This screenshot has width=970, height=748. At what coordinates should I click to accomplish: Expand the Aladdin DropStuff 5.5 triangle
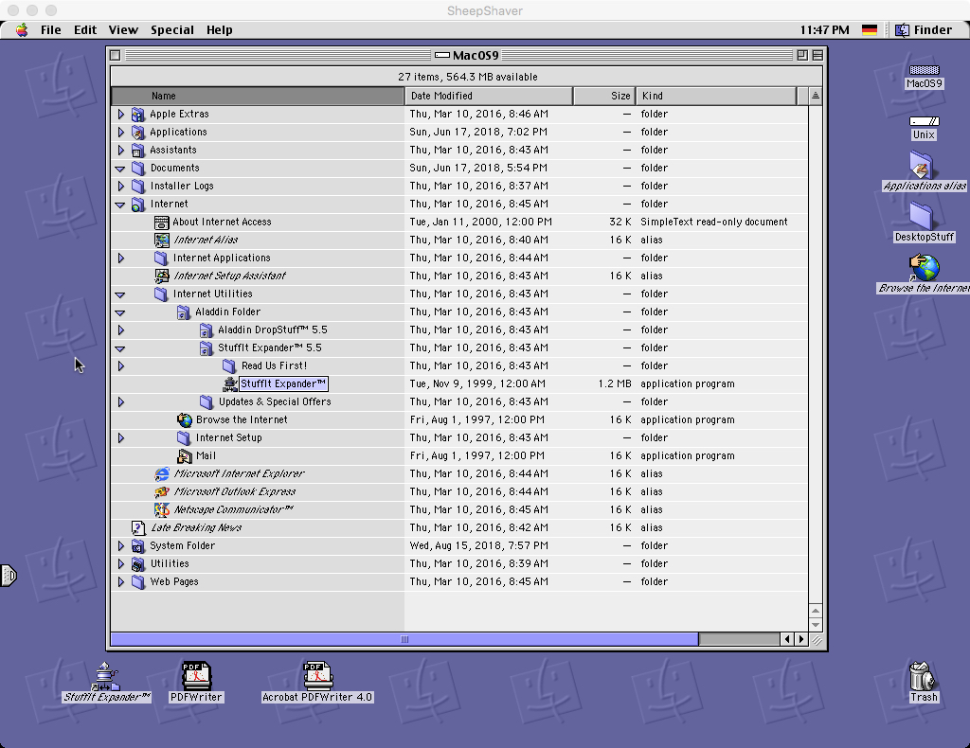point(120,330)
